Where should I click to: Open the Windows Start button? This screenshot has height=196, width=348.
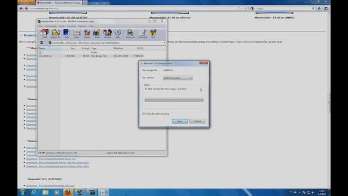[22, 192]
